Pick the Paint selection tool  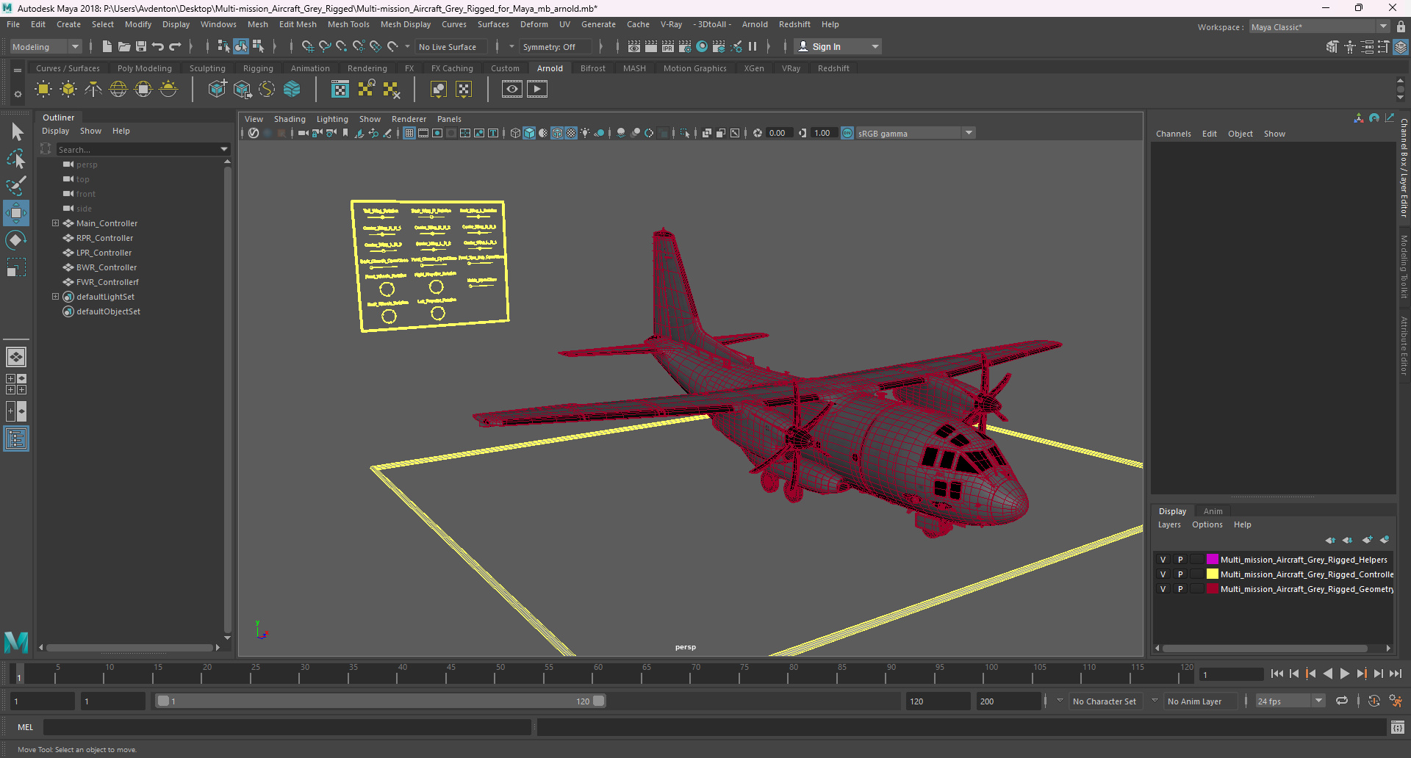pyautogui.click(x=16, y=185)
